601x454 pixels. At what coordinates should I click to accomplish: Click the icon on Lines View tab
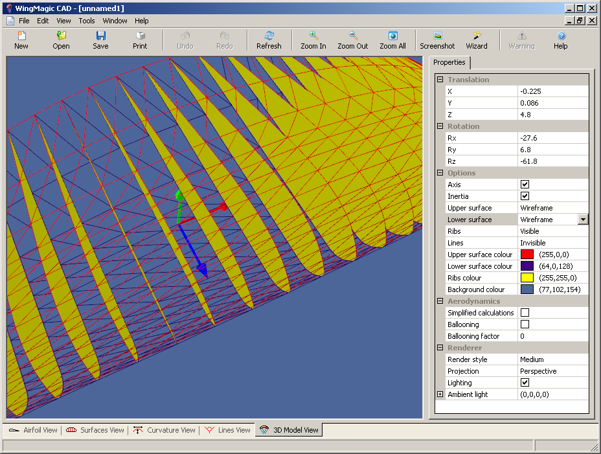click(x=209, y=430)
